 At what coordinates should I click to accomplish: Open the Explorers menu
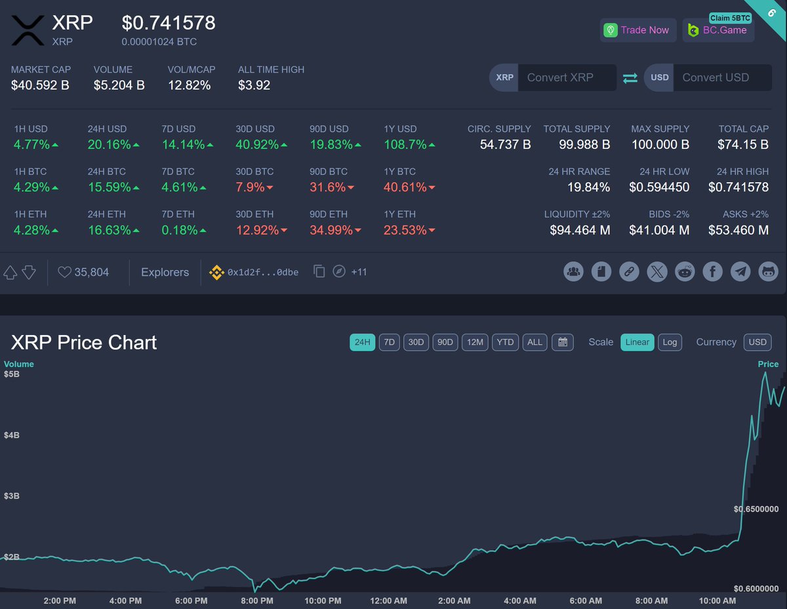click(165, 272)
